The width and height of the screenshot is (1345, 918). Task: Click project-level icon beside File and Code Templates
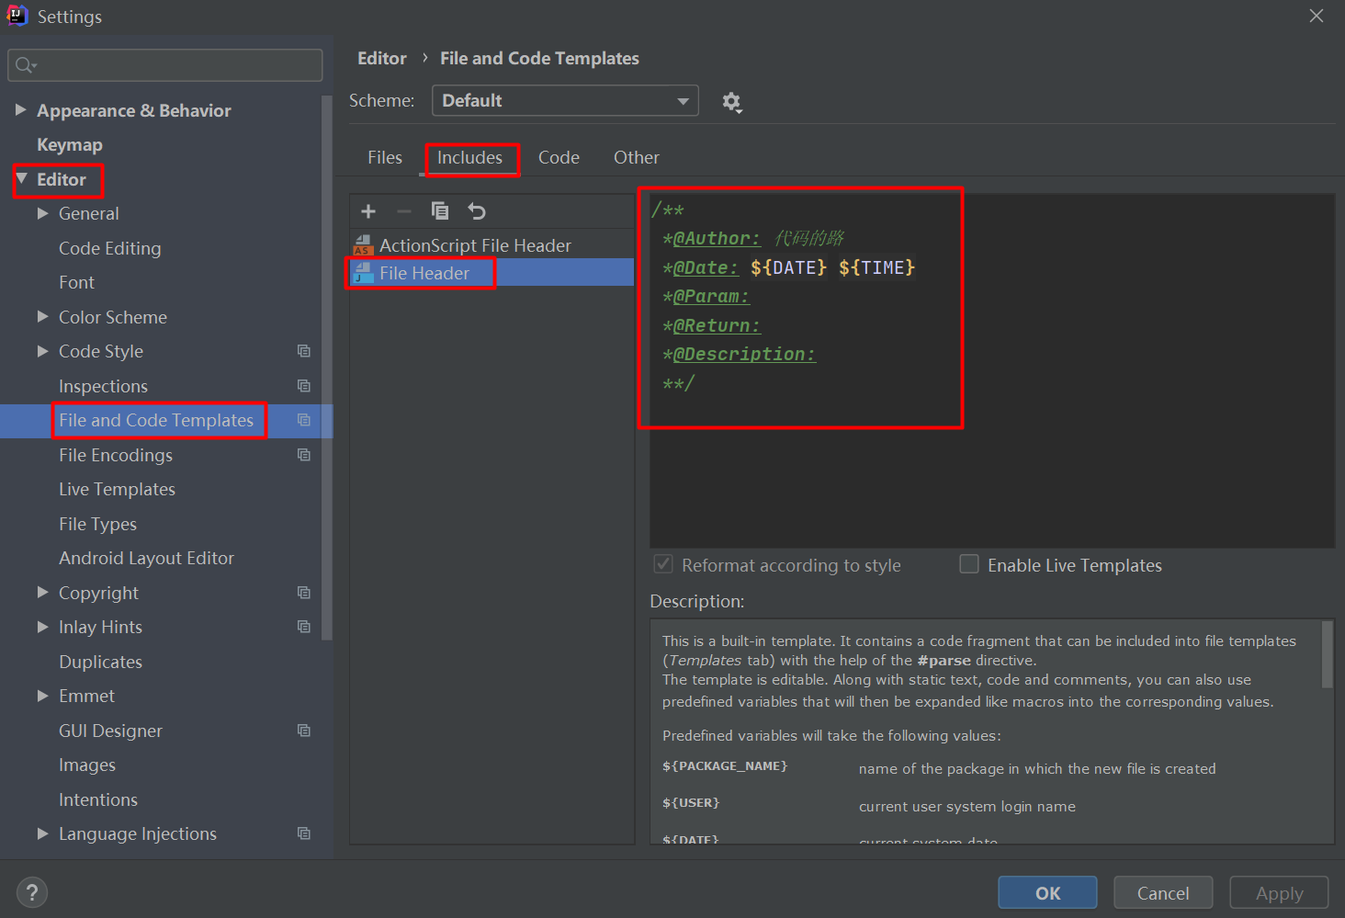(x=304, y=420)
